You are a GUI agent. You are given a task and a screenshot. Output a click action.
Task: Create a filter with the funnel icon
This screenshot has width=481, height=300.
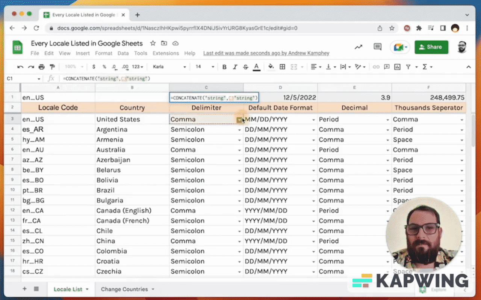point(408,67)
